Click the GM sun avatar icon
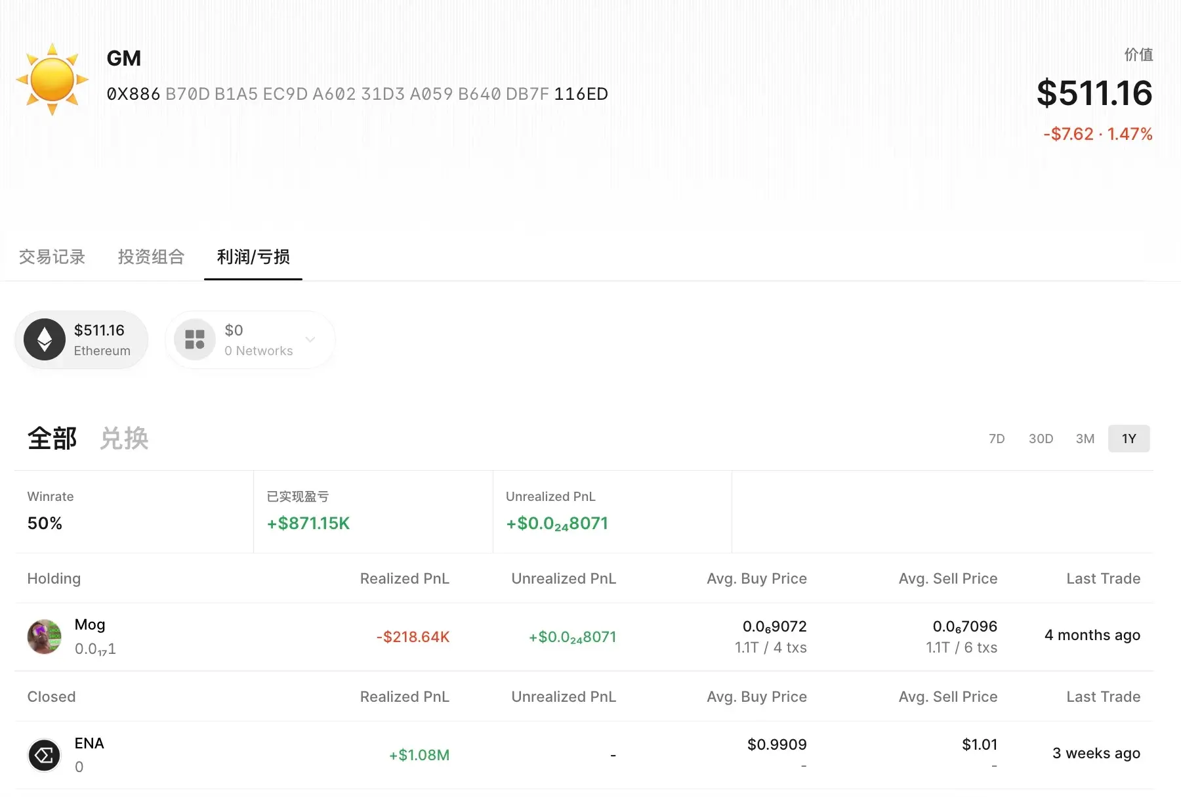 [52, 79]
